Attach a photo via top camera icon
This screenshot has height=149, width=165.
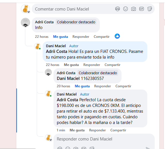(134, 9)
